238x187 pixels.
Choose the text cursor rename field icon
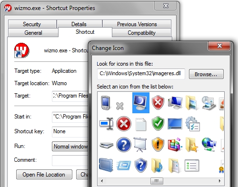point(106,123)
